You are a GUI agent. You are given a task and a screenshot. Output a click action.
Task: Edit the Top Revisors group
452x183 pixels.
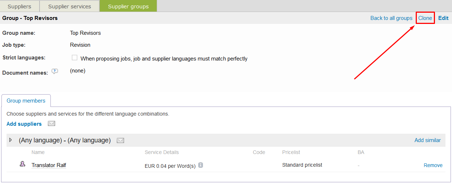click(443, 18)
